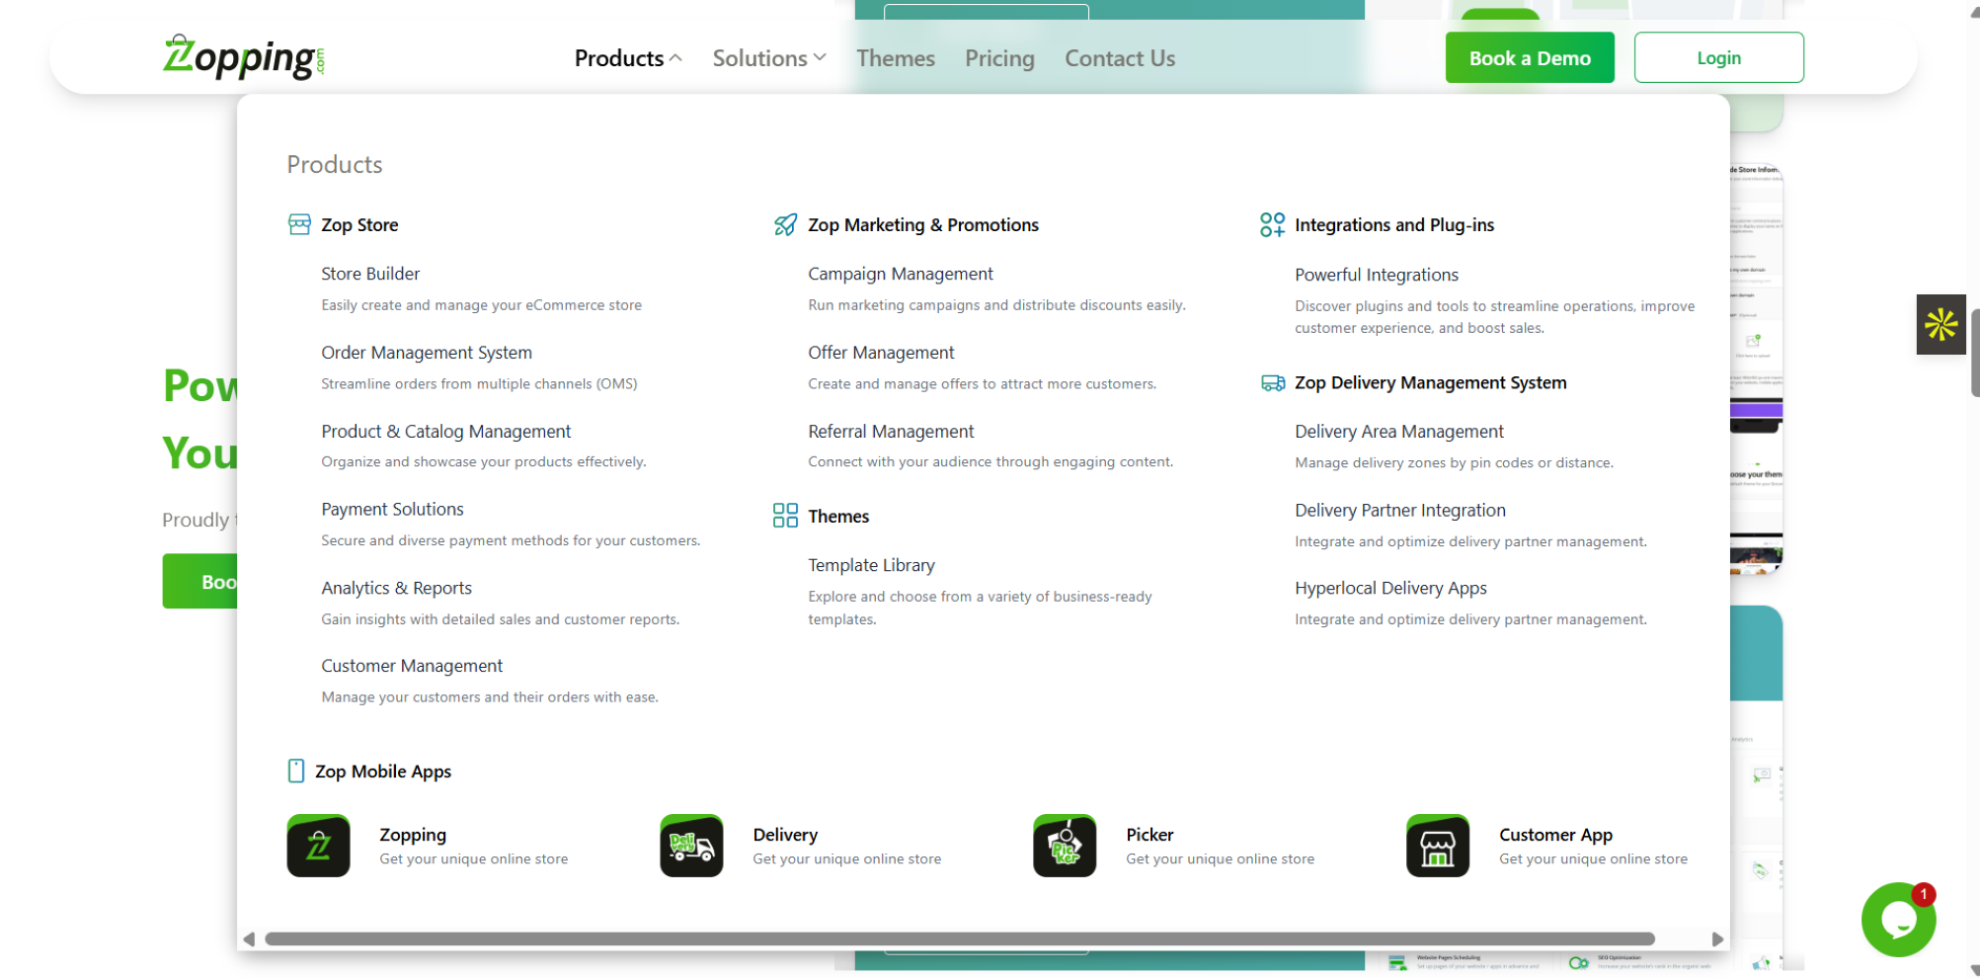Collapse the Products dropdown menu
The image size is (1980, 978).
tap(628, 58)
